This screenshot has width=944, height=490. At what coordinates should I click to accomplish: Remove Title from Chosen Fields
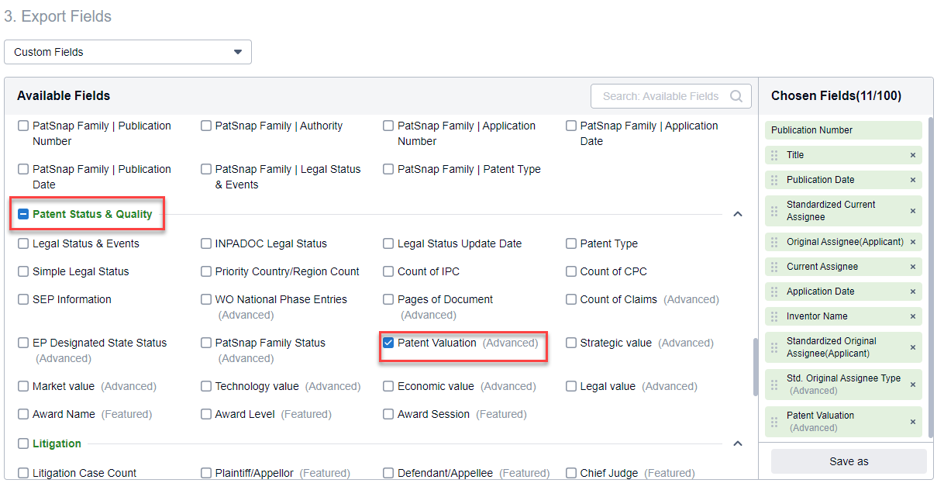(x=914, y=154)
